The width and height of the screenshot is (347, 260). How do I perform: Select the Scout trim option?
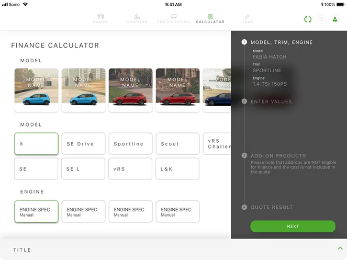pos(178,144)
